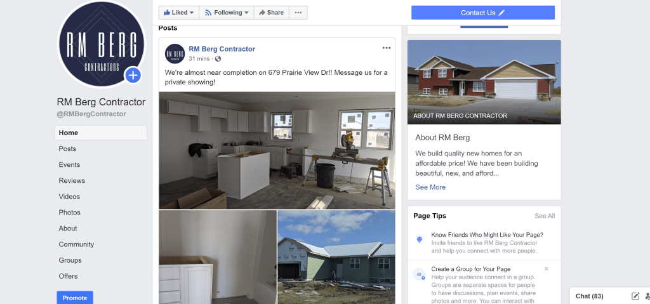650x304 pixels.
Task: Click the Share button
Action: (x=272, y=13)
